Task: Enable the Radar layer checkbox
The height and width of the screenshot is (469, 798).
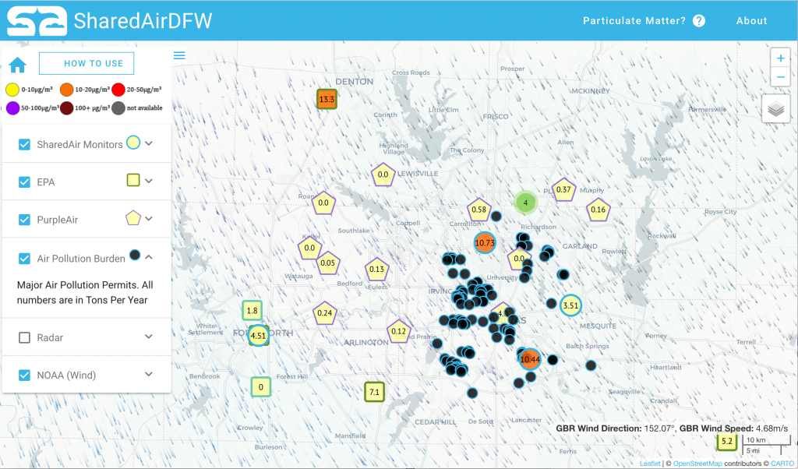Action: click(23, 337)
